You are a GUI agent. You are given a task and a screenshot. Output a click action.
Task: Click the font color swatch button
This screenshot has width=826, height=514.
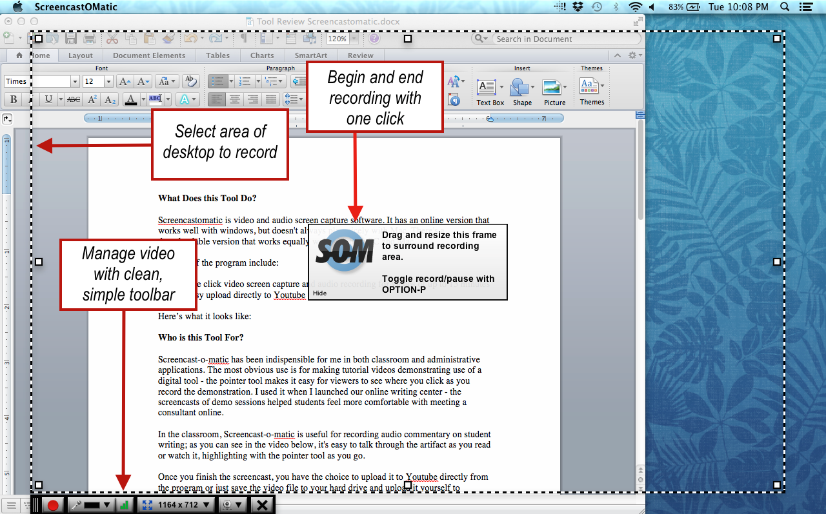click(x=131, y=99)
